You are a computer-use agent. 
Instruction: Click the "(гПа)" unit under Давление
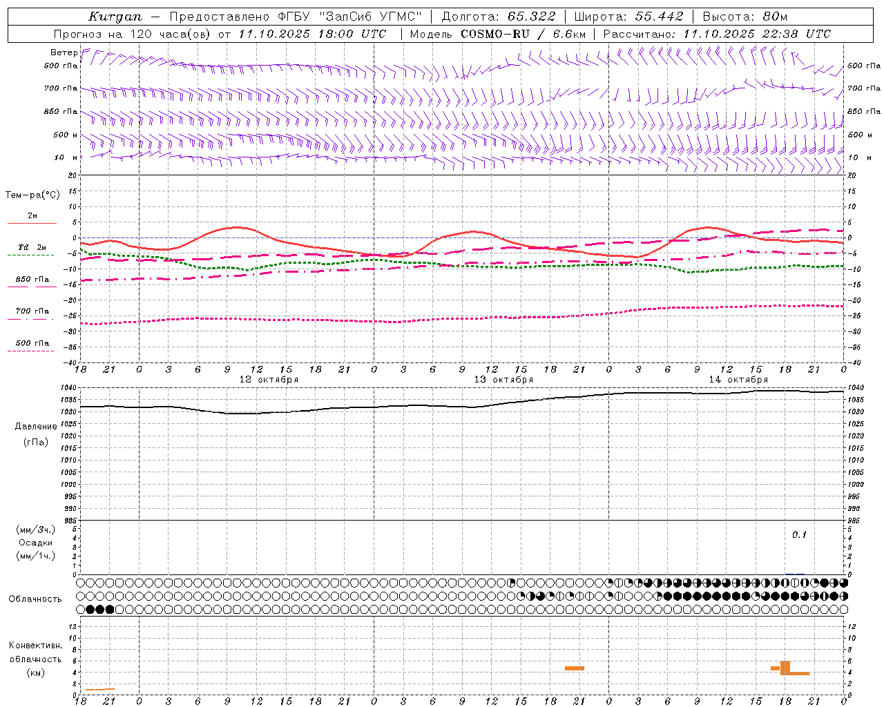click(x=36, y=442)
